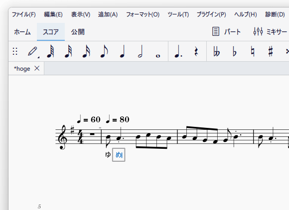Toggle the sharp accidental
289x210 pixels.
click(x=271, y=52)
